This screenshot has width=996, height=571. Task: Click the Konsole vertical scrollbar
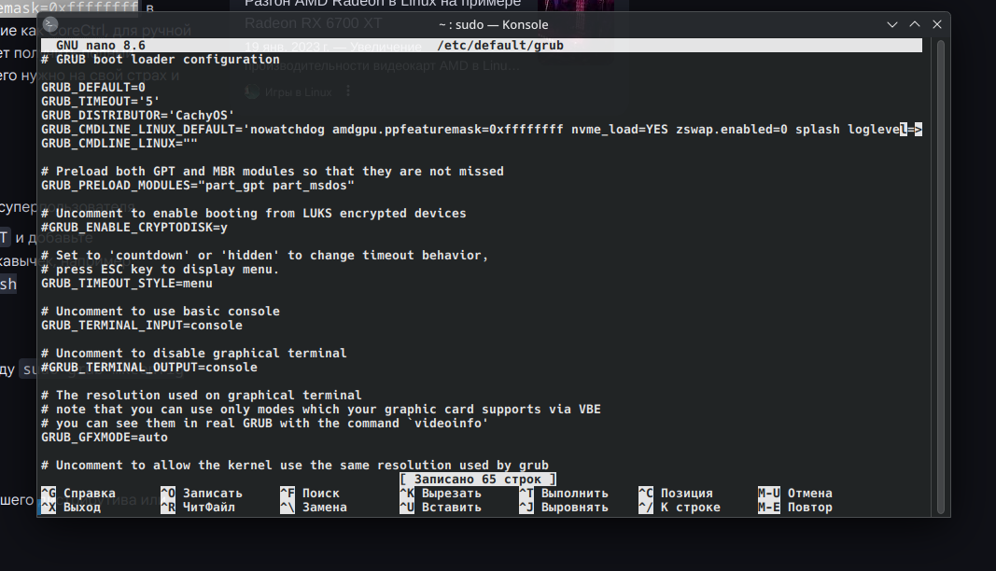click(x=941, y=276)
